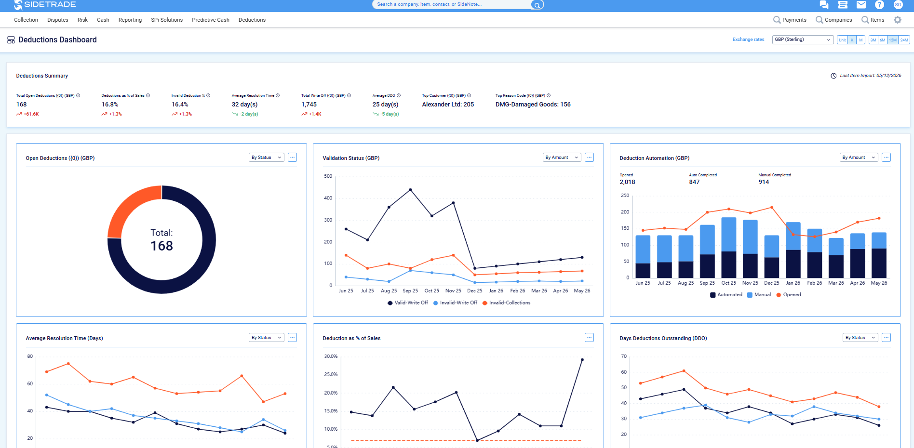Open the Exchange rates link
914x448 pixels.
748,40
